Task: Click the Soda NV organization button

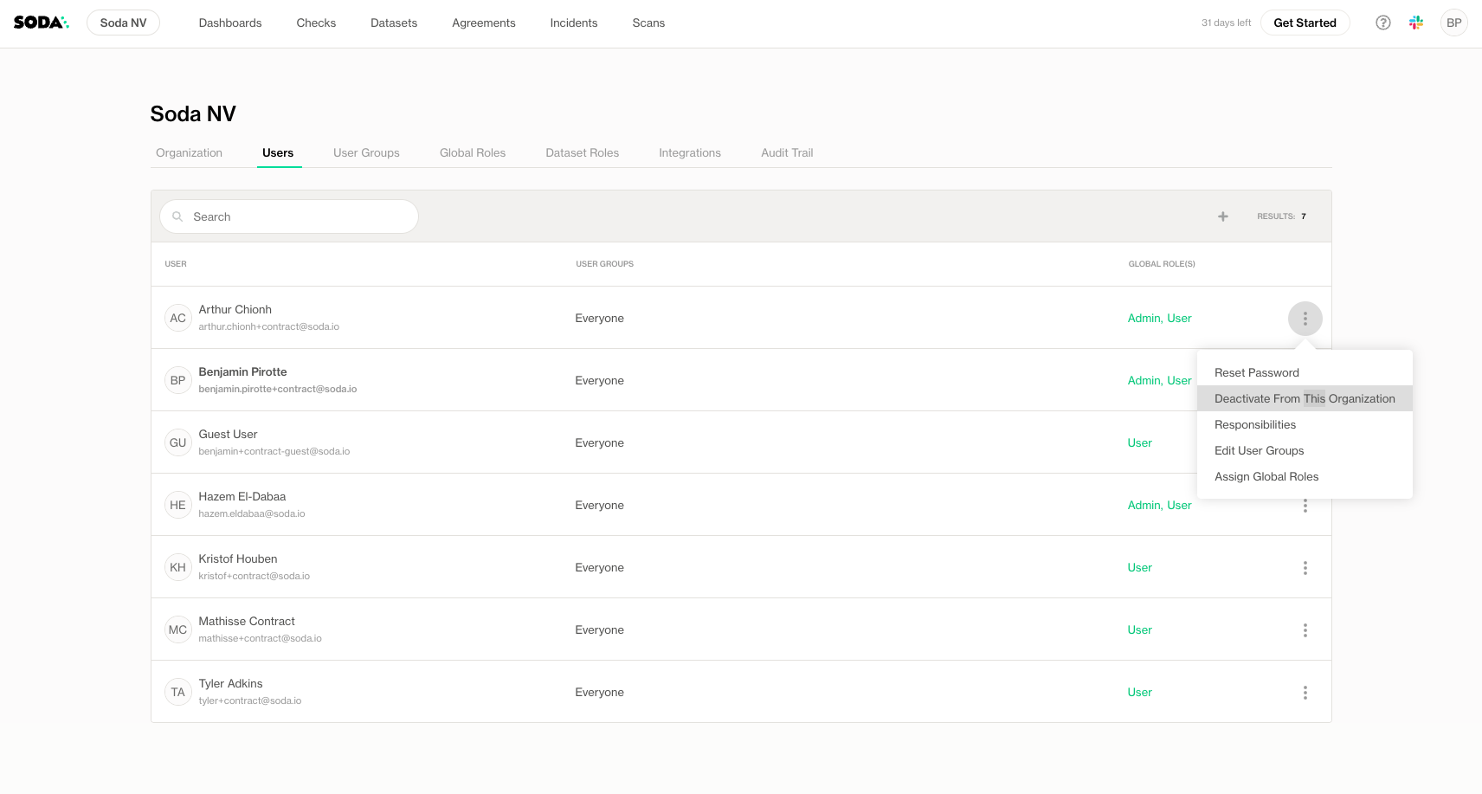Action: (x=123, y=23)
